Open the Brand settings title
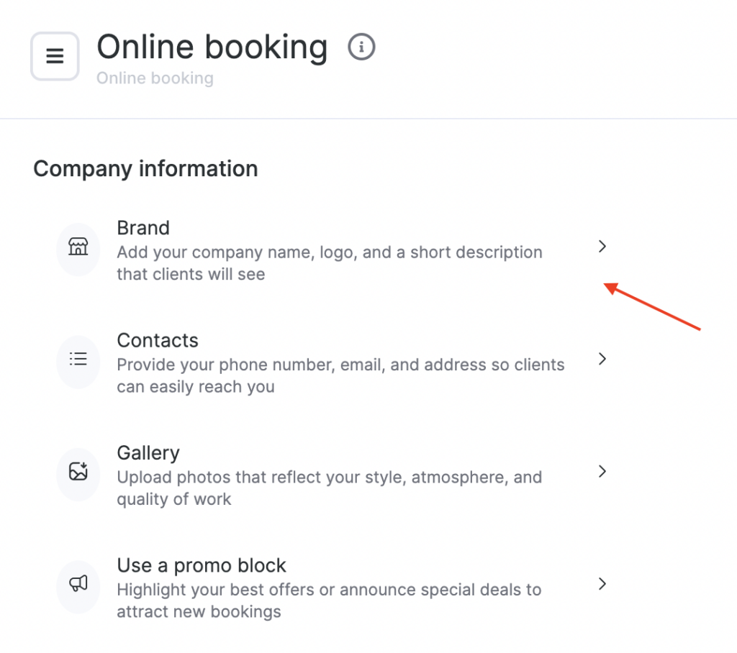 click(x=143, y=228)
